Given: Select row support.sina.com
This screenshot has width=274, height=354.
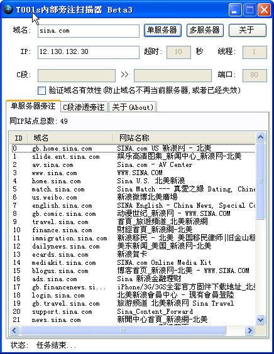Looking at the screenshot, I should tap(133, 311).
